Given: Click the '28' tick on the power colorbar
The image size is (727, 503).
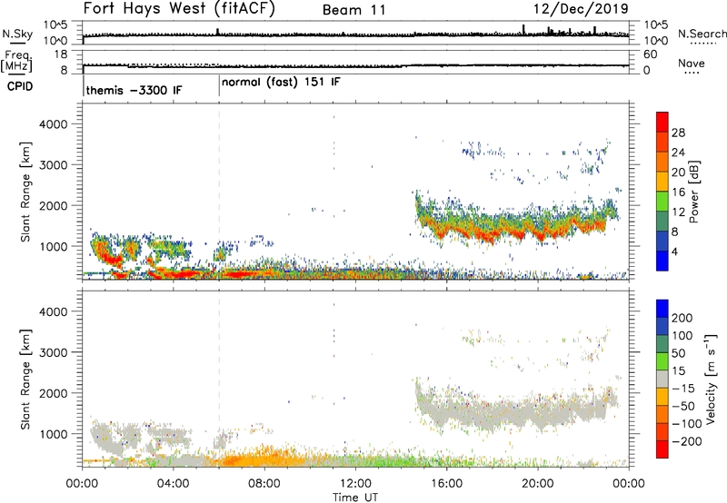Looking at the screenshot, I should pos(678,133).
